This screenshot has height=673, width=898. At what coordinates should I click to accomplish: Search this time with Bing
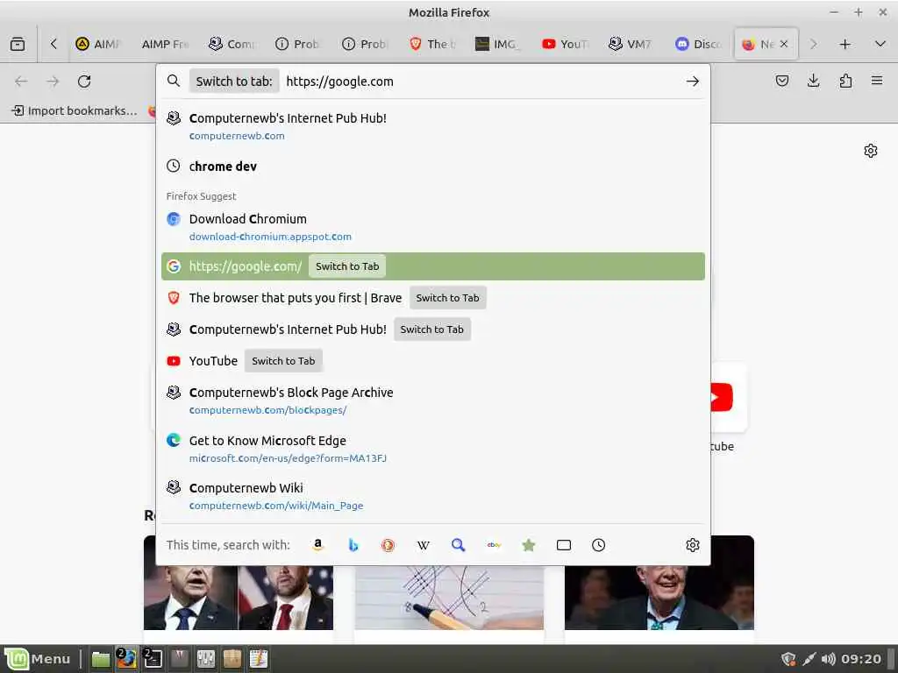(353, 545)
